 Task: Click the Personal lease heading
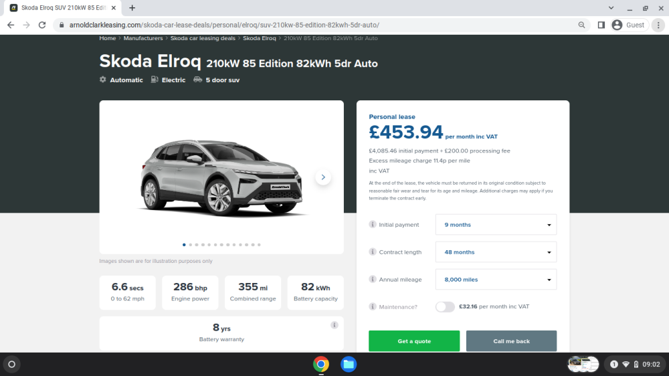pos(391,116)
